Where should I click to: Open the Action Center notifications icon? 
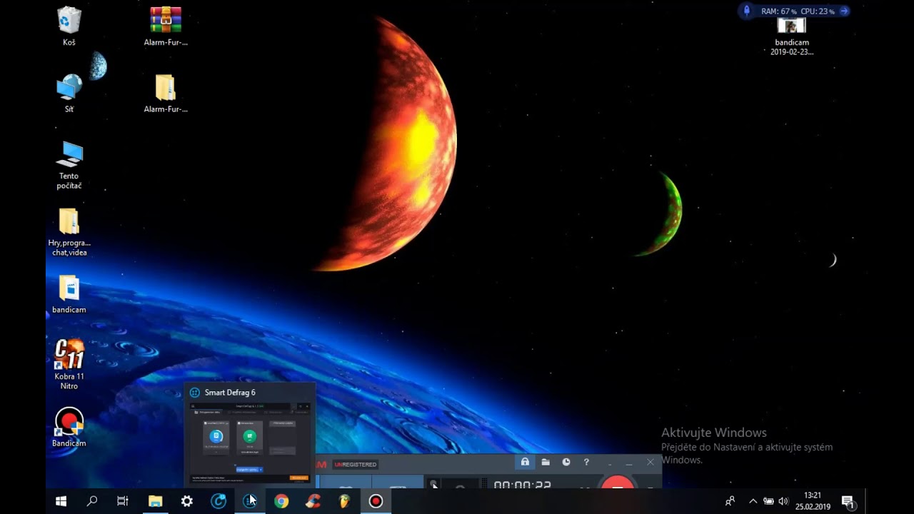click(848, 501)
